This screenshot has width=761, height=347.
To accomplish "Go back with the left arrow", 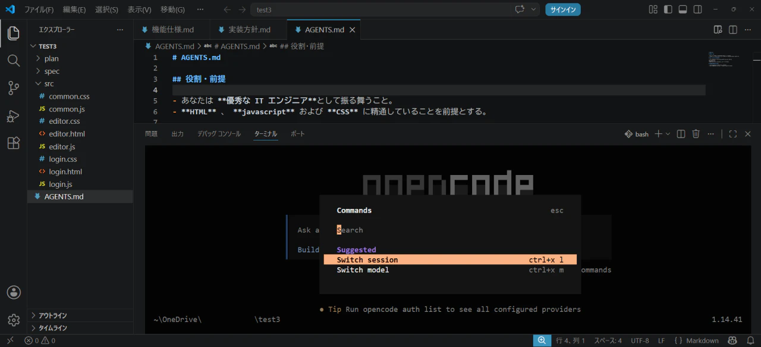I will click(227, 10).
